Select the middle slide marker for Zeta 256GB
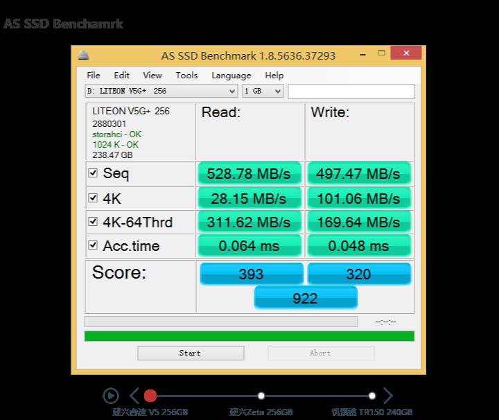This screenshot has height=420, width=499. (x=261, y=396)
